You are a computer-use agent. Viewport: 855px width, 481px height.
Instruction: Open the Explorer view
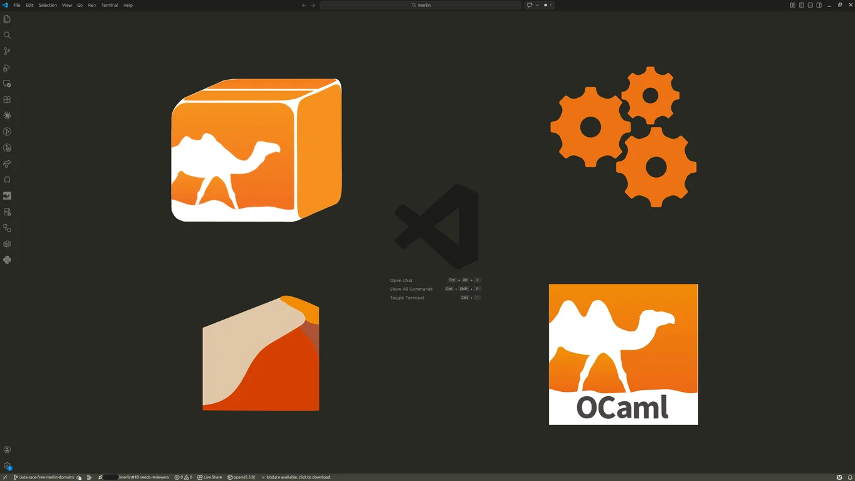(7, 19)
